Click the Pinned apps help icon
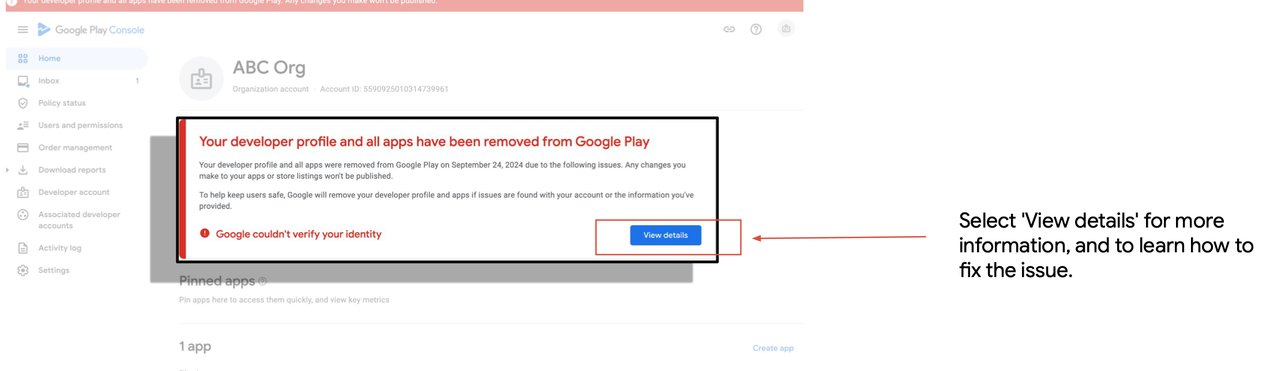 pyautogui.click(x=262, y=281)
